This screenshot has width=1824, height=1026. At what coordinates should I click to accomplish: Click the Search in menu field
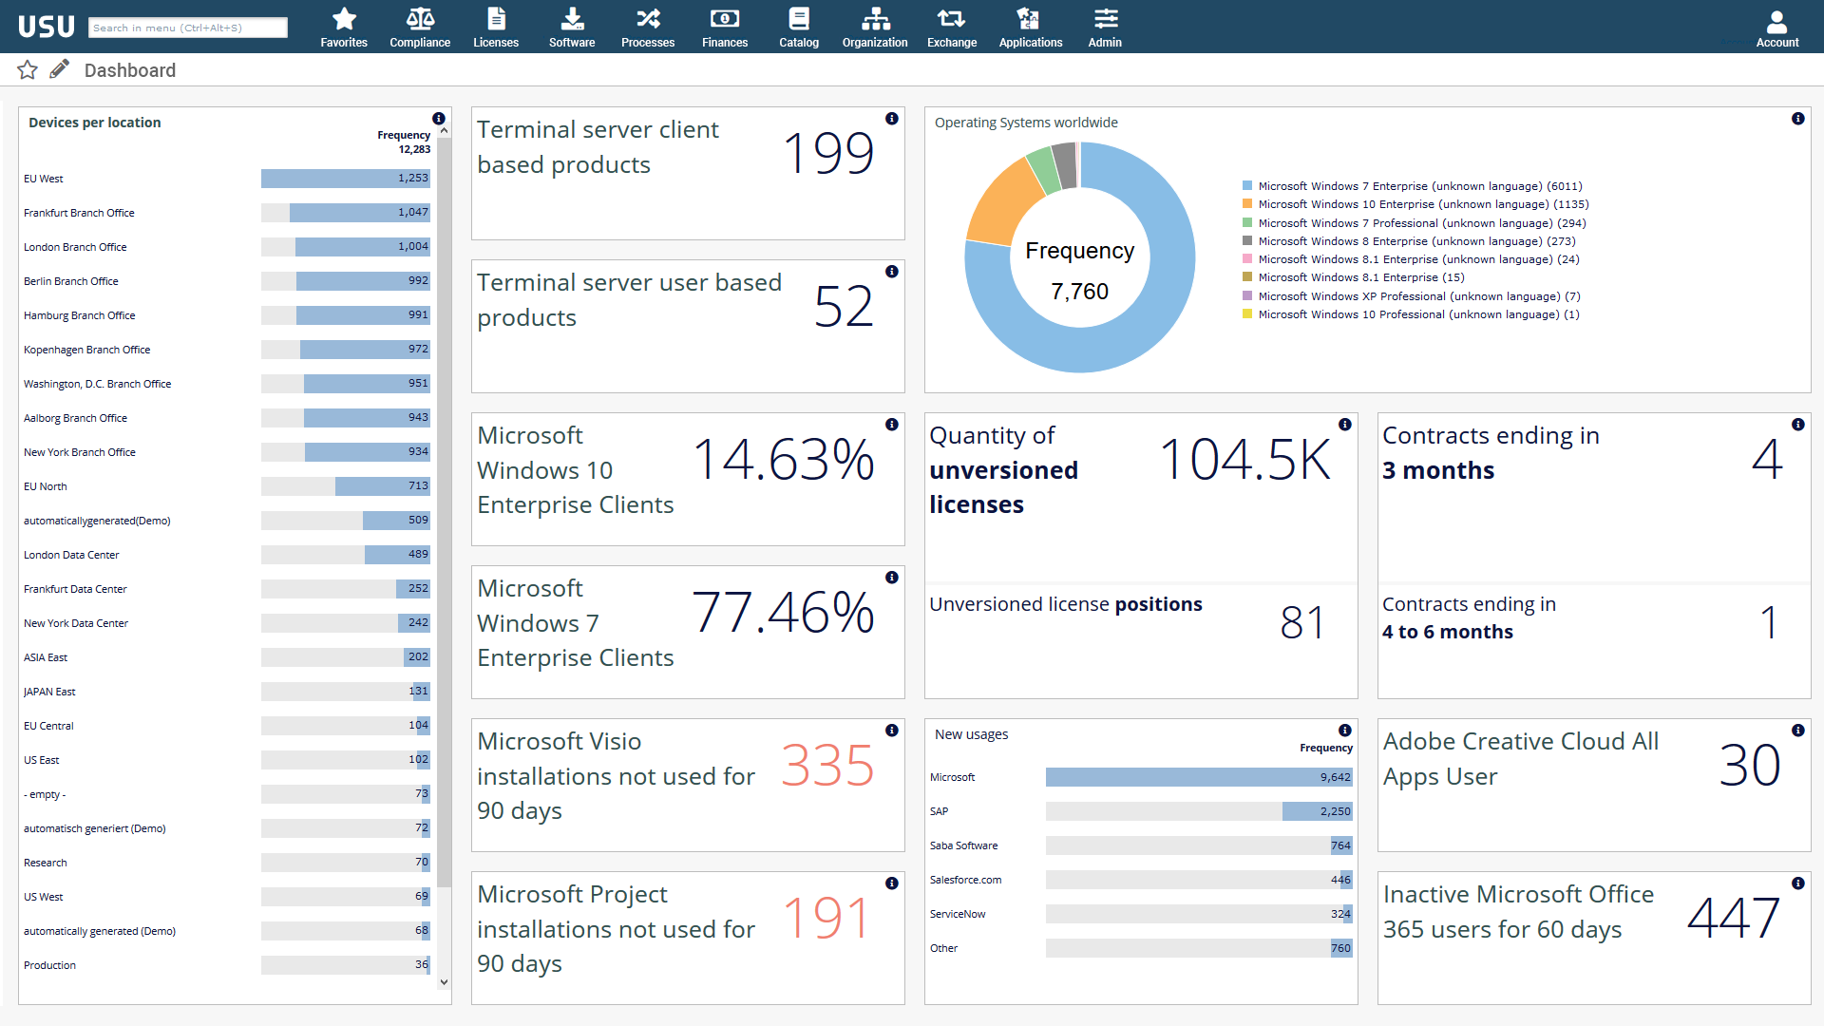pyautogui.click(x=188, y=28)
